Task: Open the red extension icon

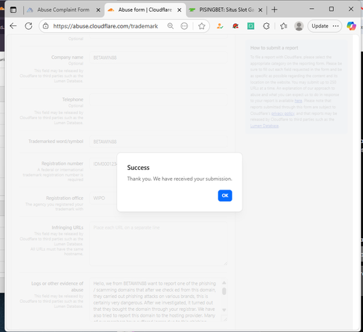Action: 235,26
